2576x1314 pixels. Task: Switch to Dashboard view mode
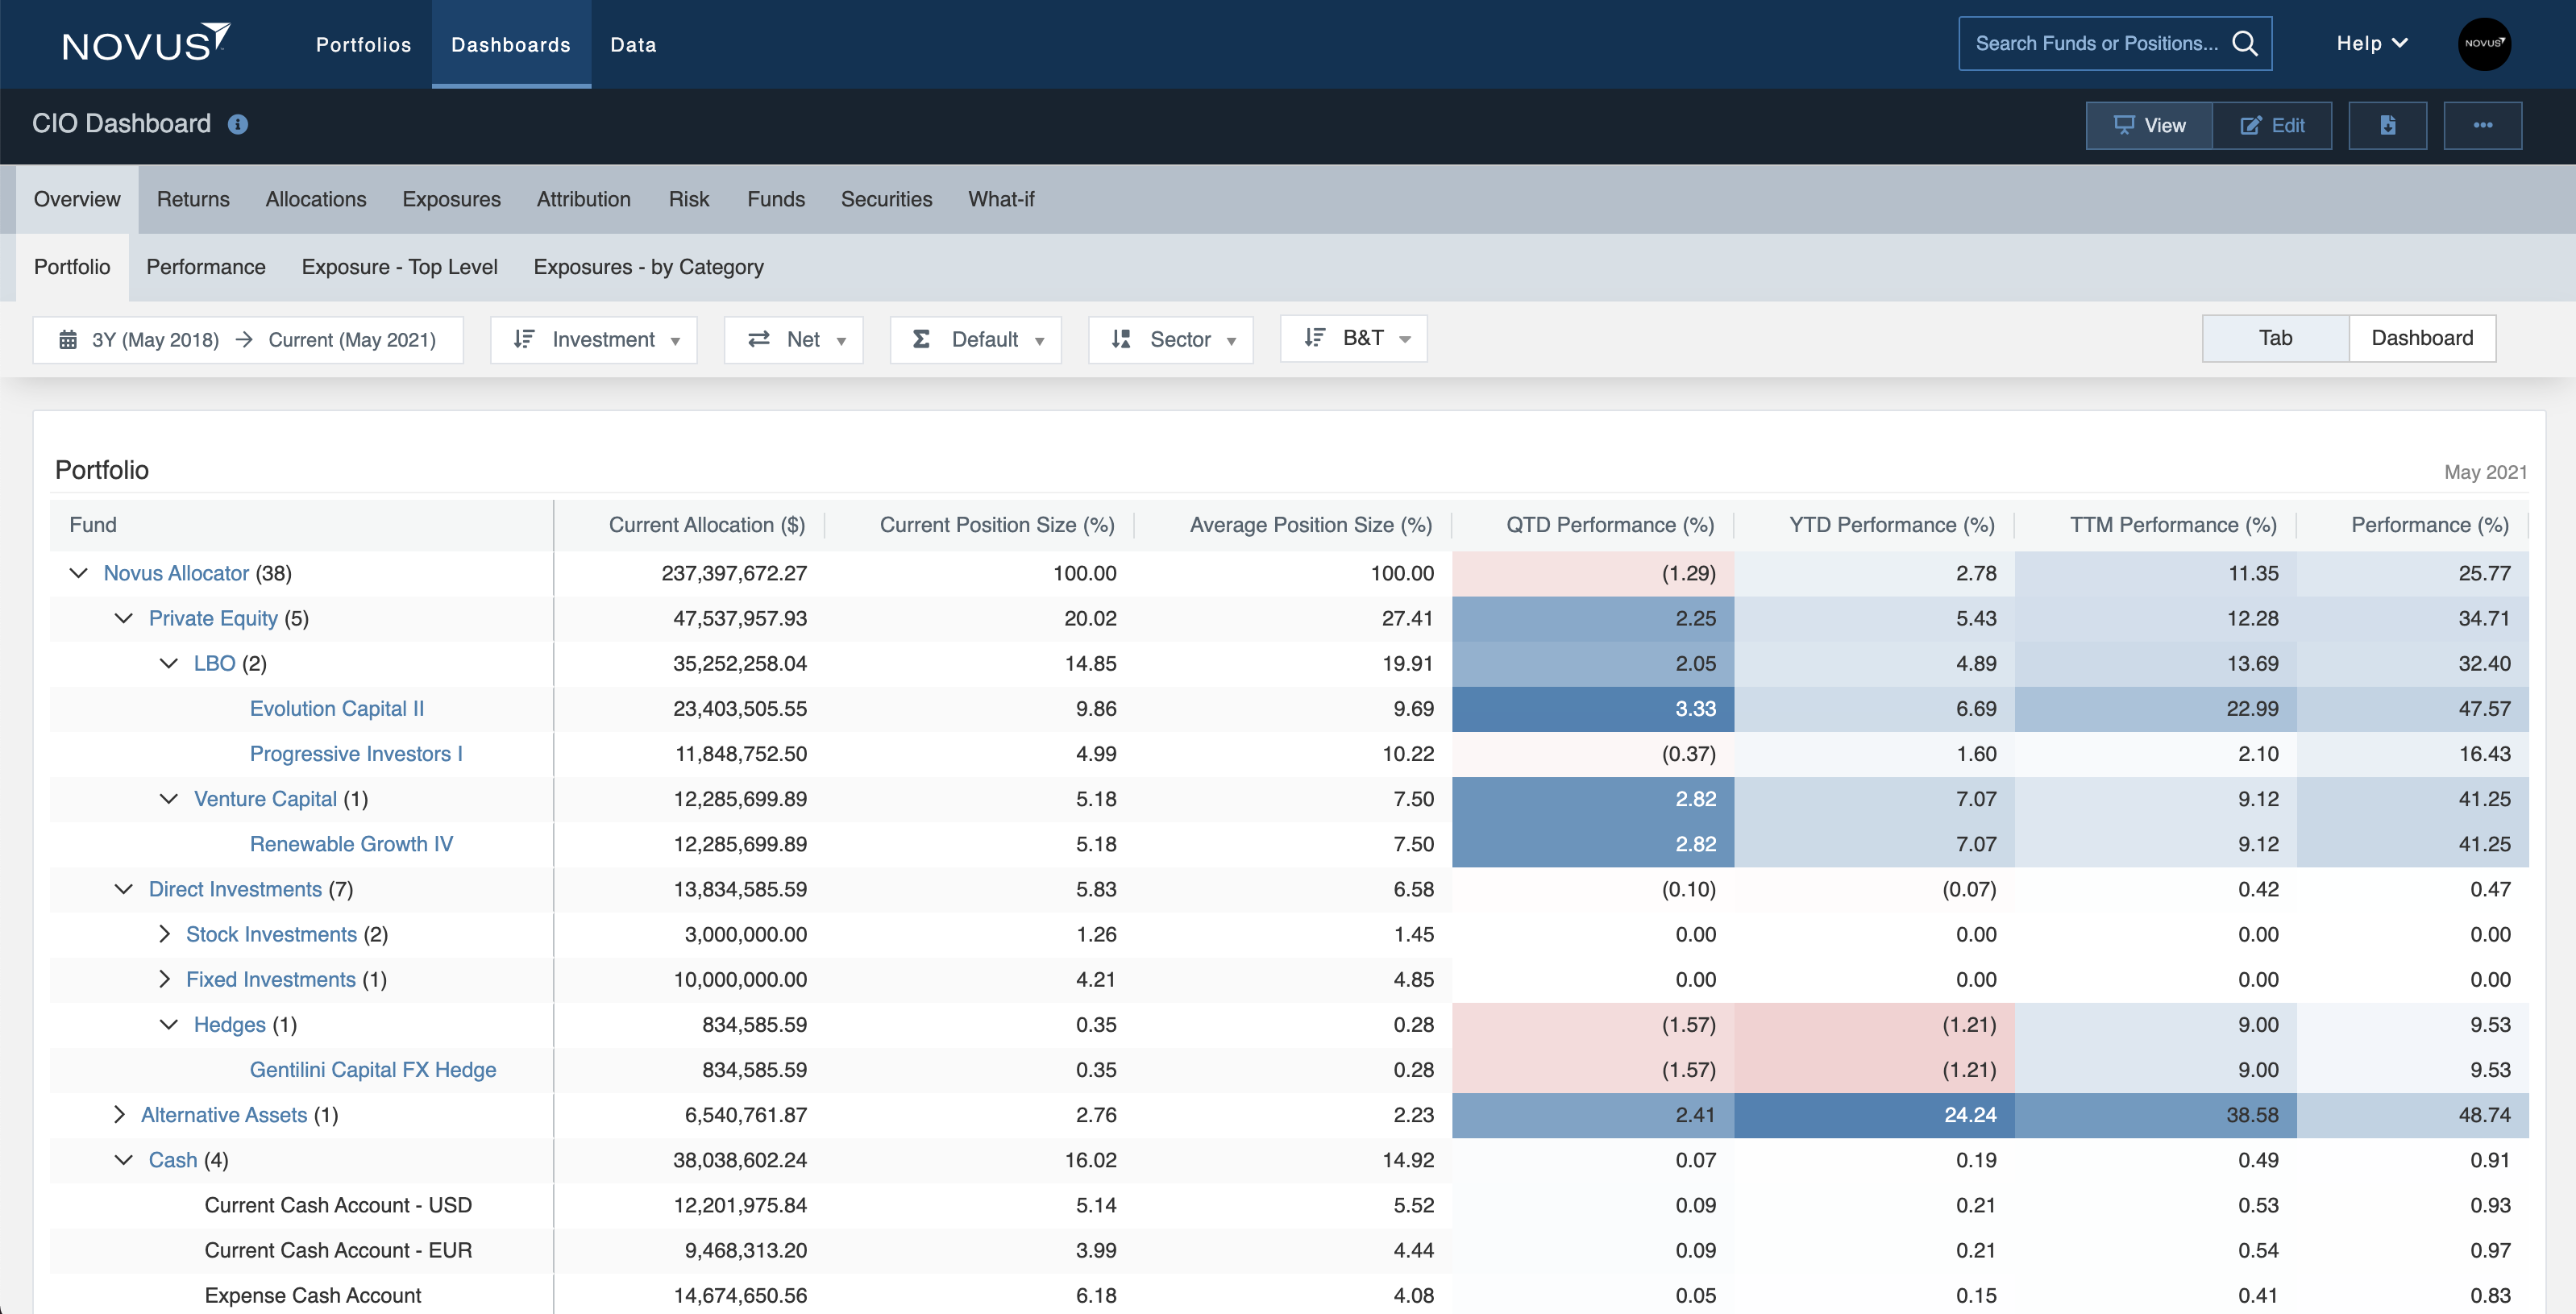click(2421, 338)
